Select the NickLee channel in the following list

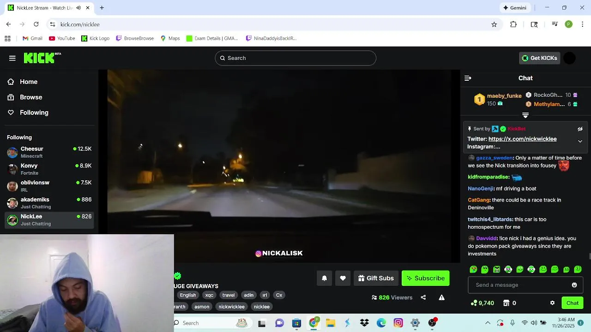49,220
